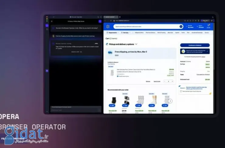The height and width of the screenshot is (148, 225).
Task: Add the black socks recommended item
Action: (112, 105)
